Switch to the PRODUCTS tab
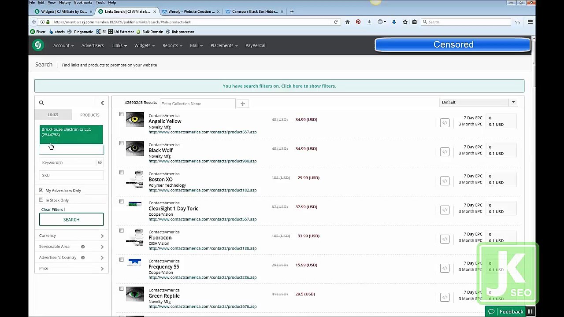Viewport: 564px width, 317px height. click(90, 115)
